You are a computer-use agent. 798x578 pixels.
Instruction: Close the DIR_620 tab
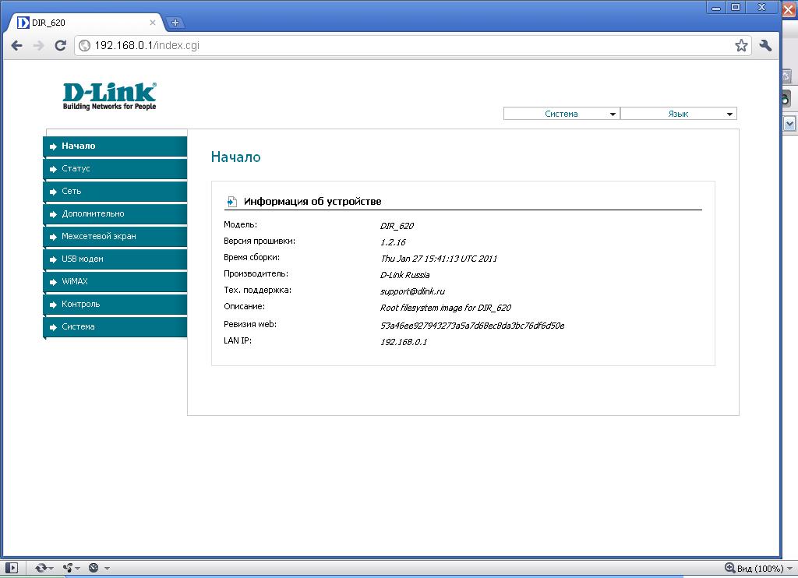(x=153, y=23)
